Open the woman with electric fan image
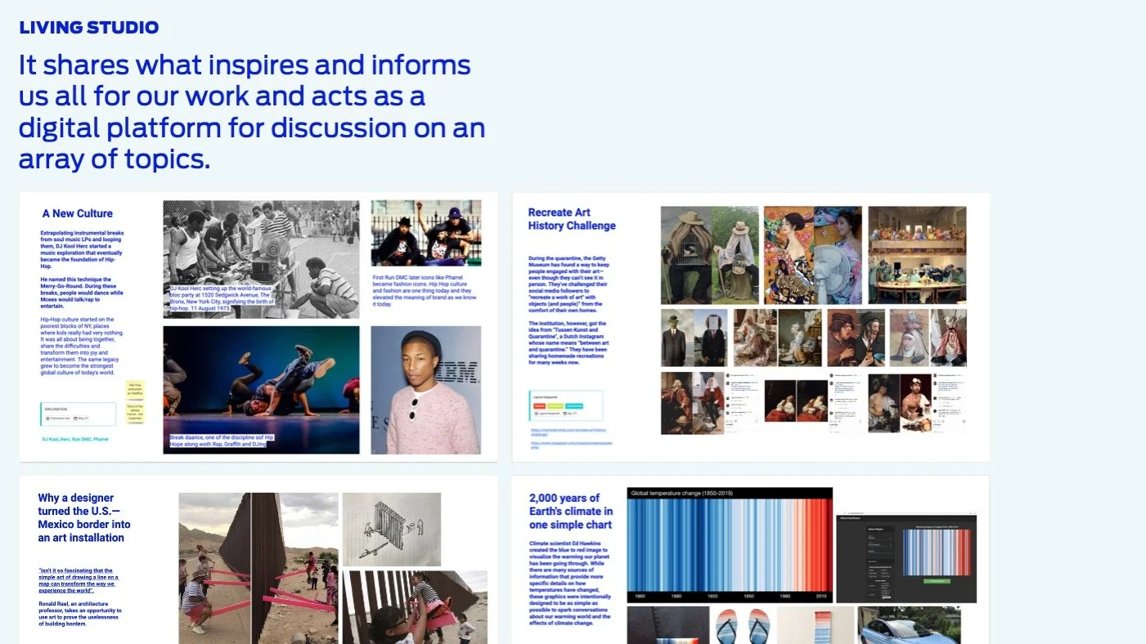The width and height of the screenshot is (1146, 644). coord(812,254)
